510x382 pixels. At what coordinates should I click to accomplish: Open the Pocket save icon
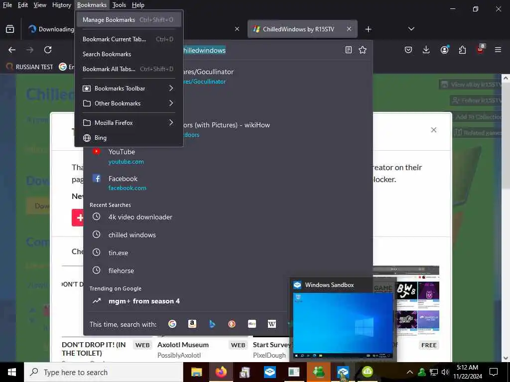tap(408, 50)
